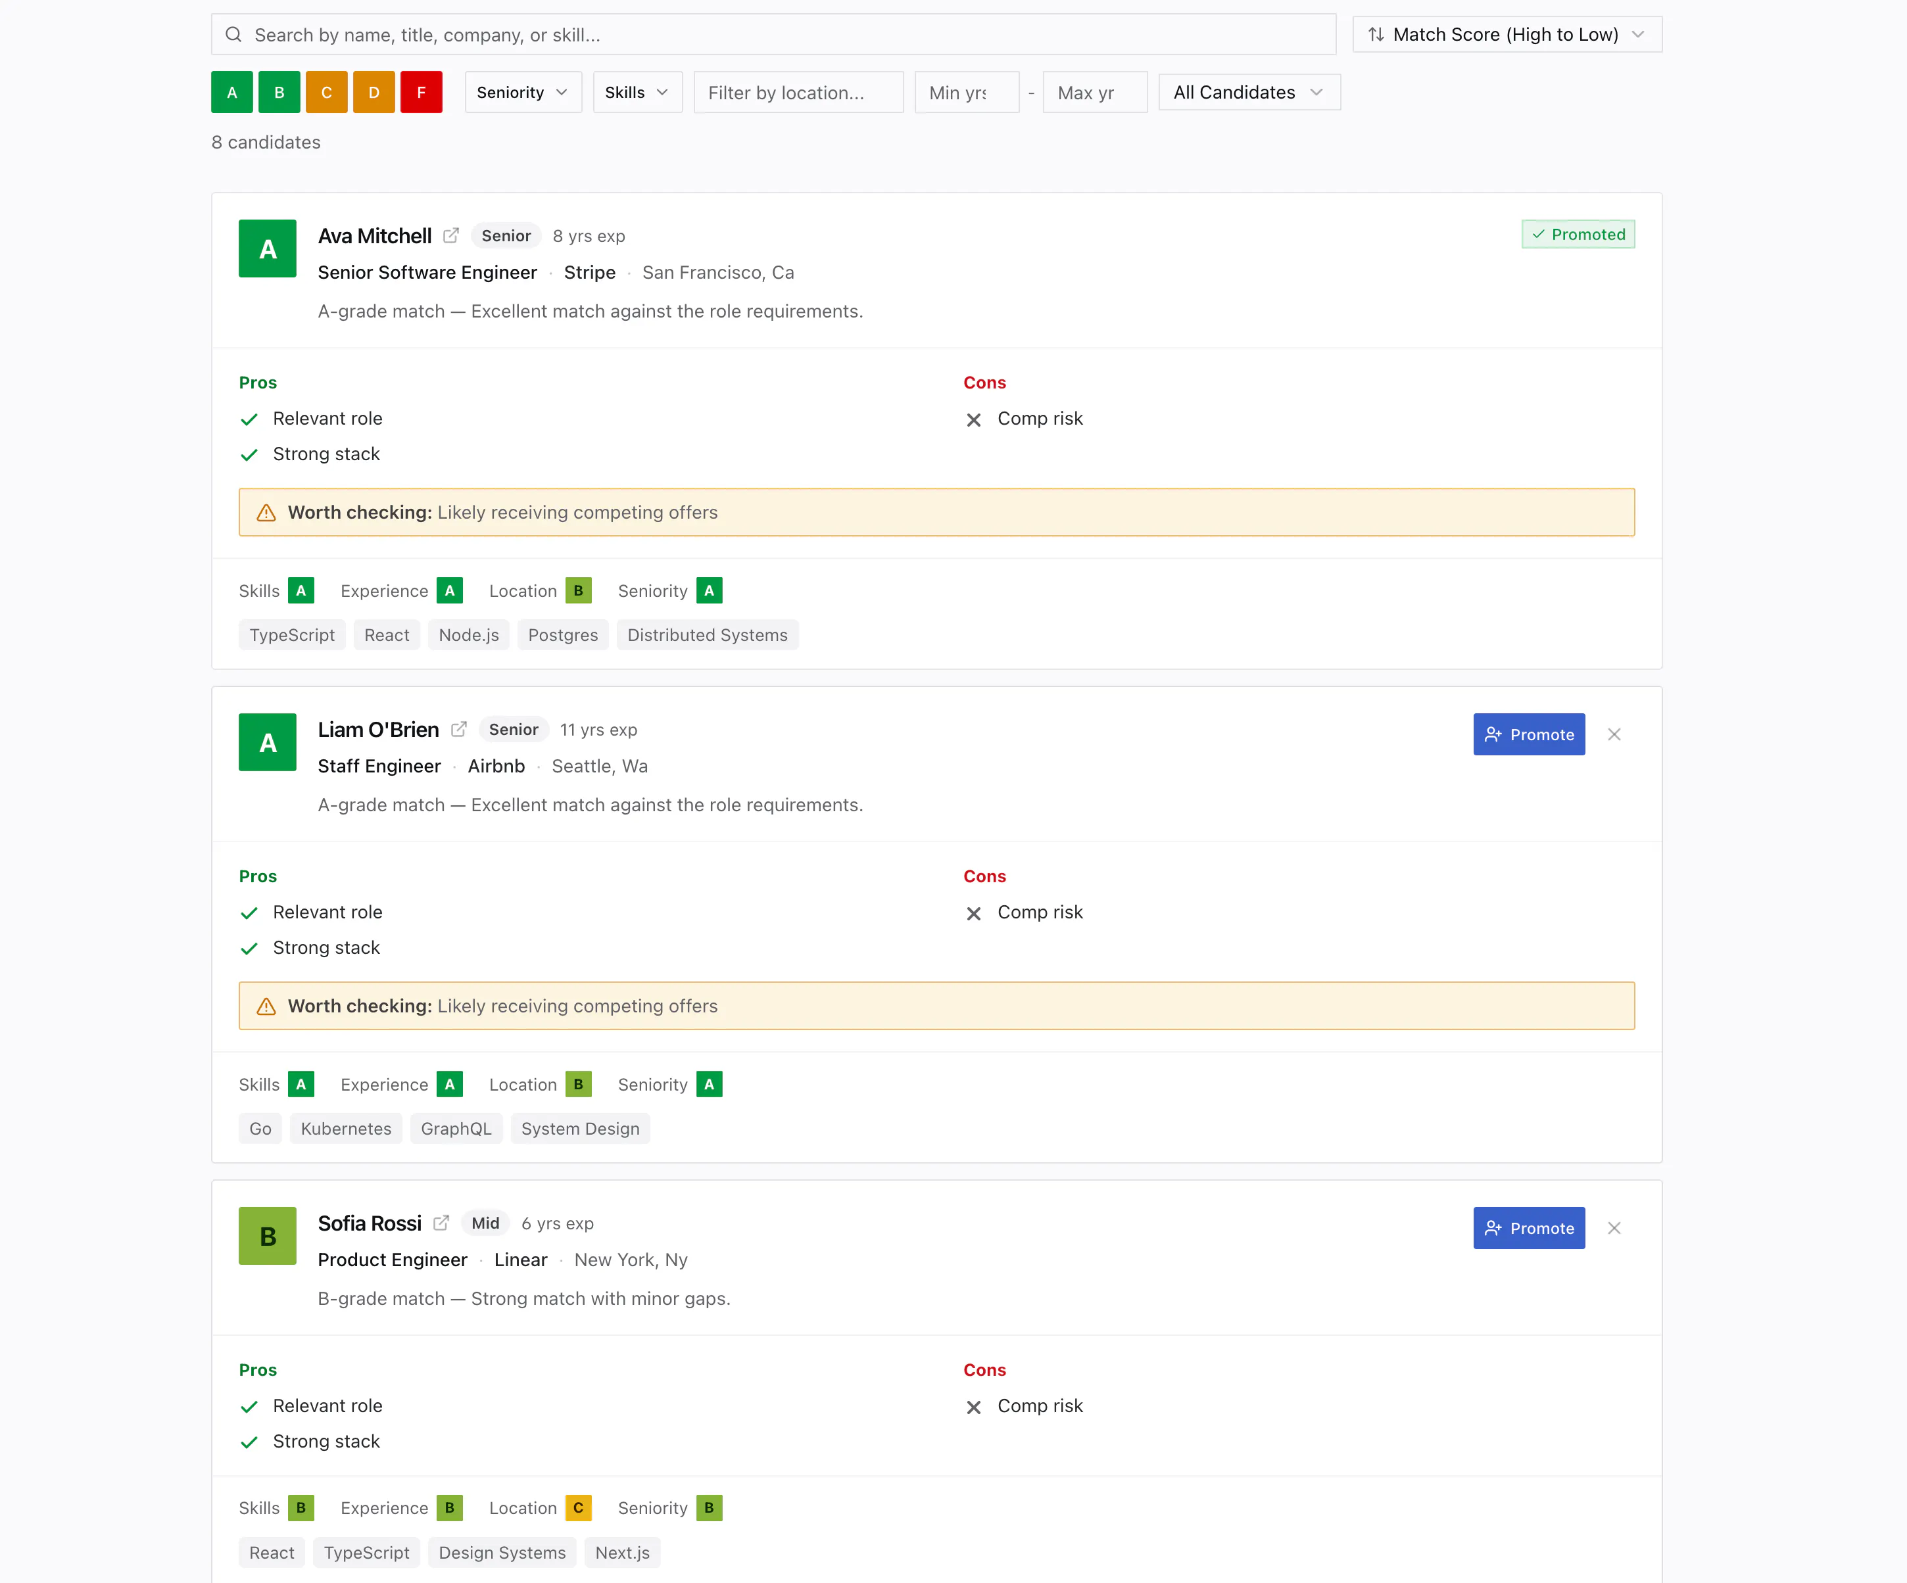
Task: Click warning icon in Ava Mitchell's alert
Action: tap(266, 513)
